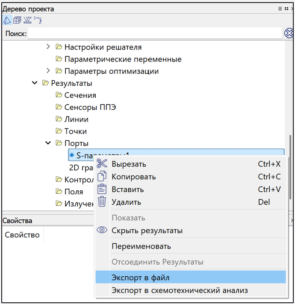Image resolution: width=295 pixels, height=304 pixels.
Task: Select Копировать in the context menu
Action: coord(133,177)
